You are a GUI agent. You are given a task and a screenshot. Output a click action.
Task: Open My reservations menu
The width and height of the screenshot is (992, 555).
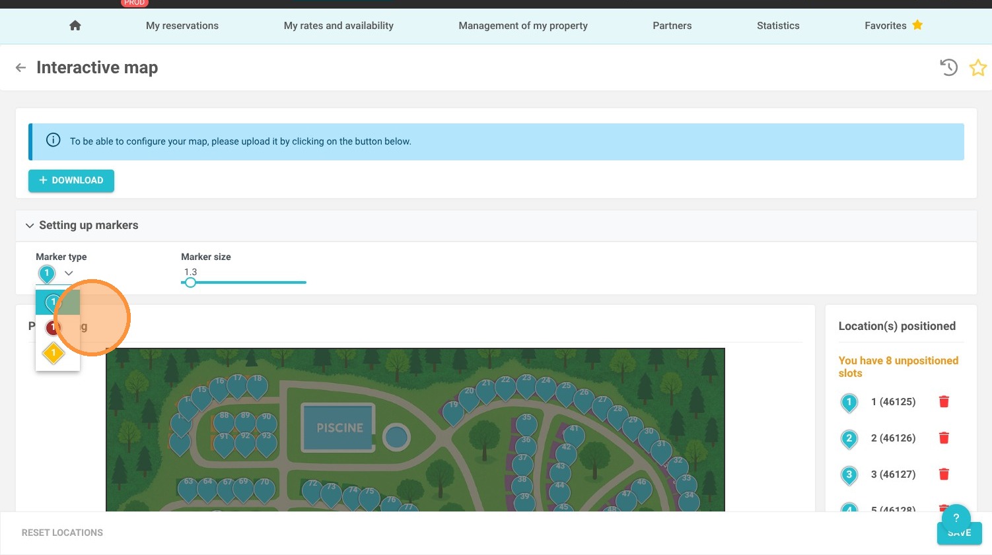coord(182,26)
